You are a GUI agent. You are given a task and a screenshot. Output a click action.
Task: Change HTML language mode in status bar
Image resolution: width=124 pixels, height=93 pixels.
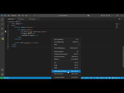96,78
